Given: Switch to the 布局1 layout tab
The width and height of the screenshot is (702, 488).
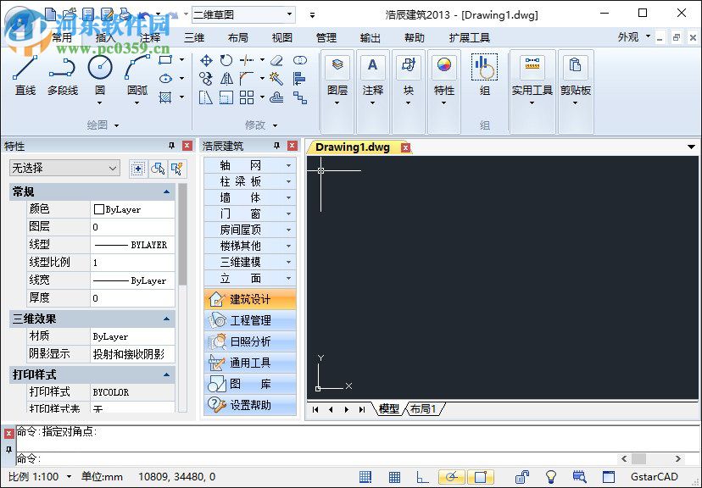Looking at the screenshot, I should click(x=423, y=409).
